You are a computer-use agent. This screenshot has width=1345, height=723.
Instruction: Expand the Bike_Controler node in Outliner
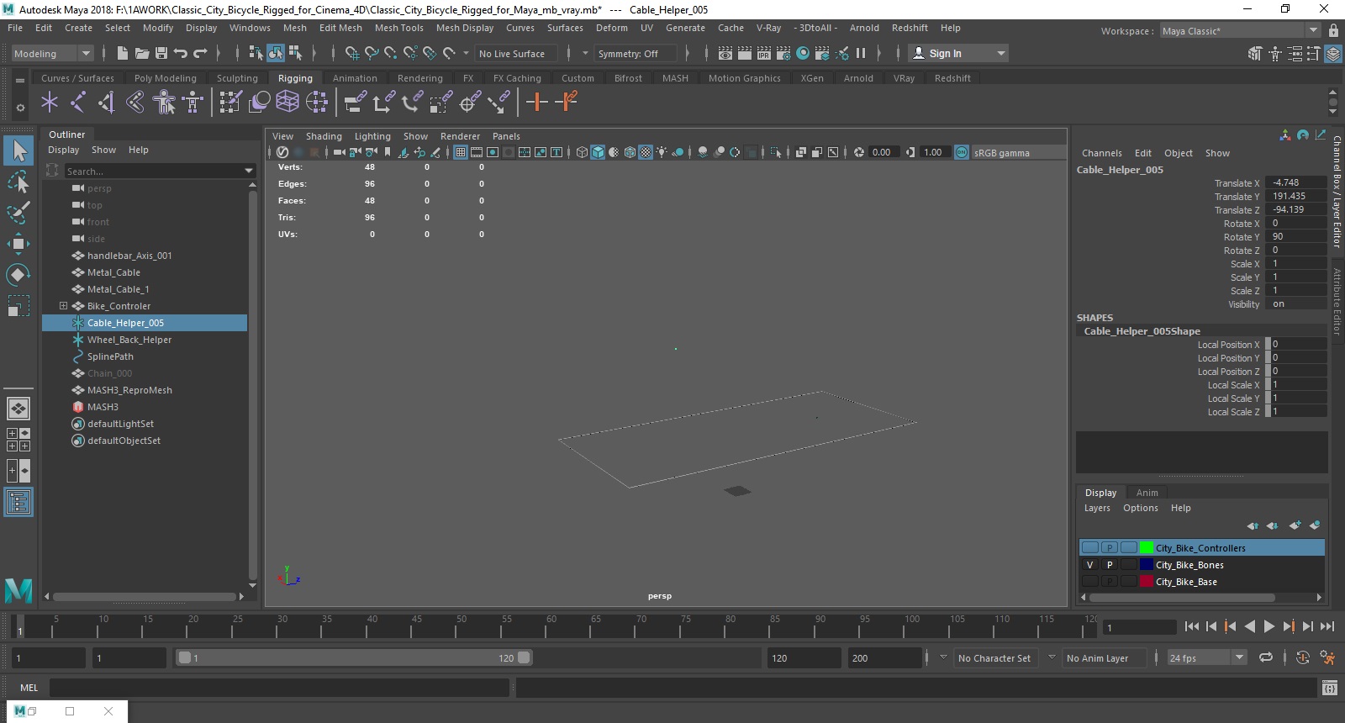63,306
